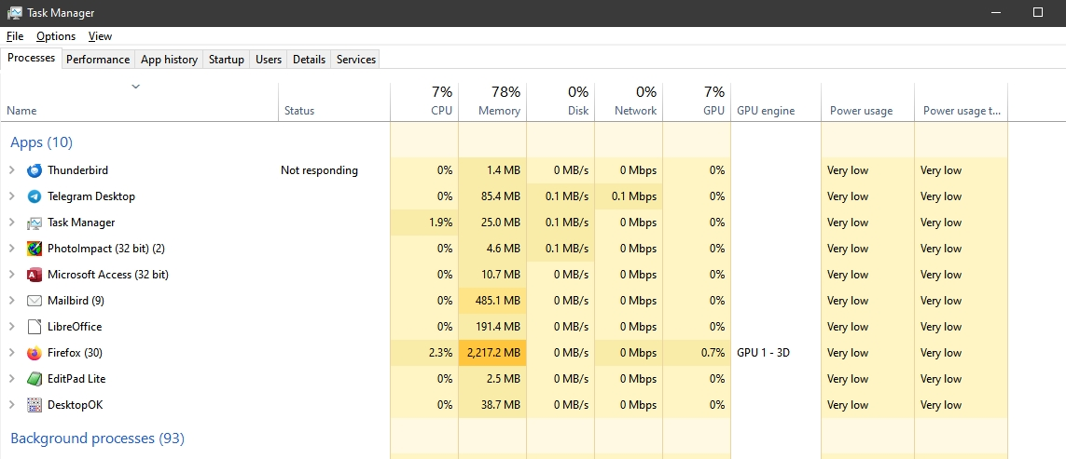Click Telegram Desktop's 85.4 MB memory value
Screen dimensions: 1066x459
click(x=492, y=196)
